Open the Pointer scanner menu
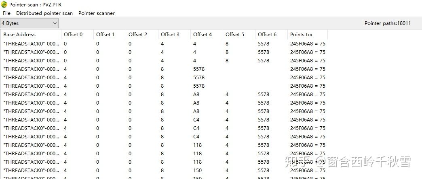The width and height of the screenshot is (422, 179). (97, 13)
